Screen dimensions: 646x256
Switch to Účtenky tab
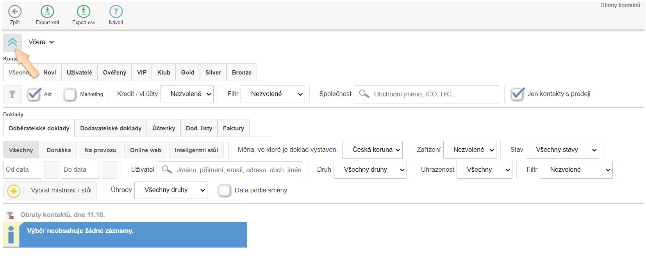point(164,128)
